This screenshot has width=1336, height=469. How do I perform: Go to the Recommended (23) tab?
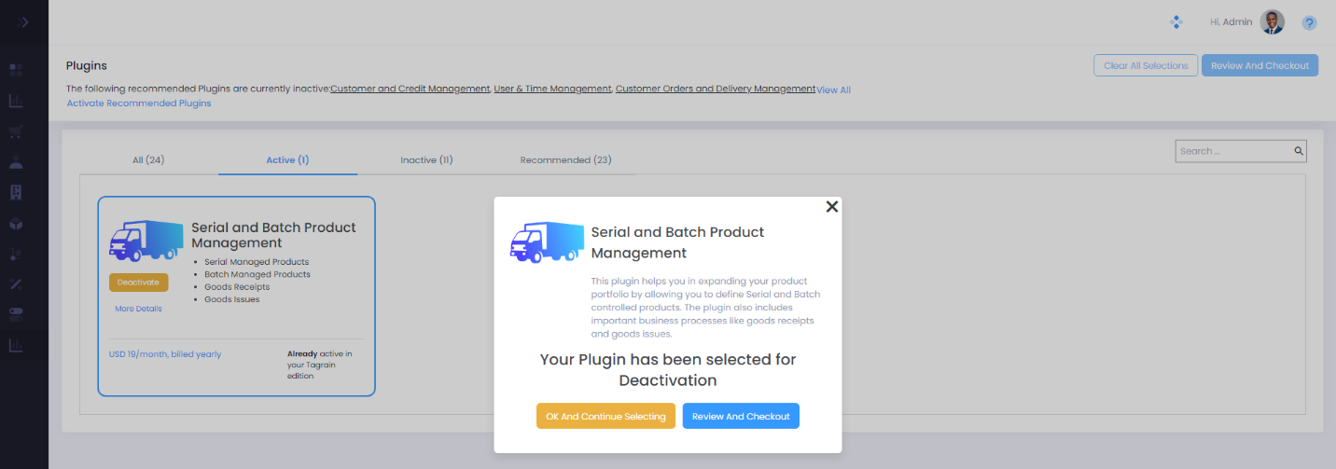click(x=565, y=160)
